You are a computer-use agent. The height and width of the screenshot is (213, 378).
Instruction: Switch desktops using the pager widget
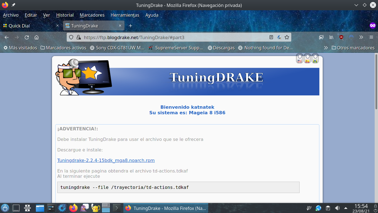(106, 208)
